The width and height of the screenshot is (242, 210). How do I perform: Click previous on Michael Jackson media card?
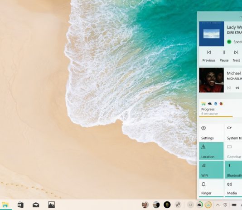pos(229,88)
